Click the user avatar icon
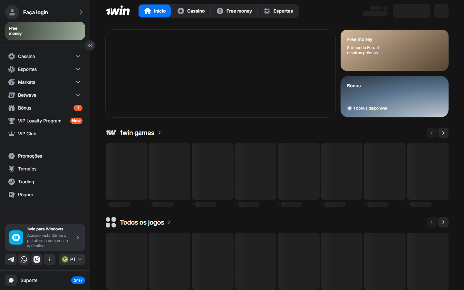464x290 pixels. click(12, 12)
